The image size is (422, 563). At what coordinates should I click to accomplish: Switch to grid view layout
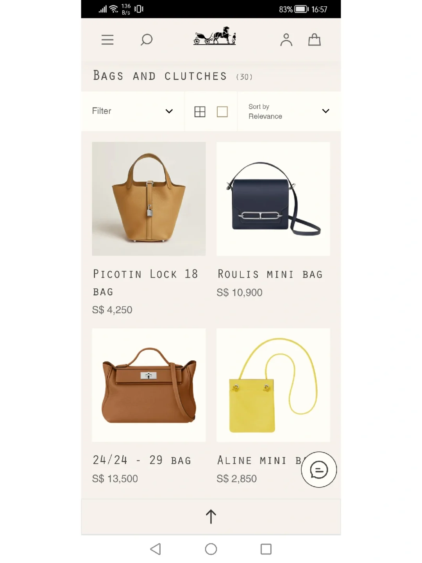tap(200, 112)
